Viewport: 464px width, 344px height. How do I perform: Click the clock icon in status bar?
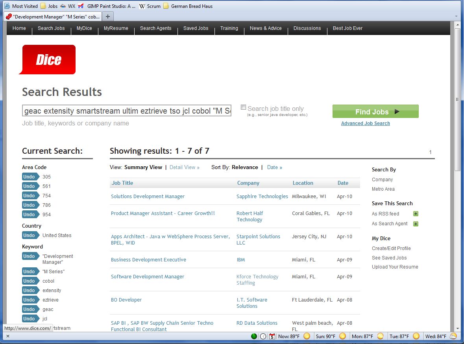pos(263,336)
